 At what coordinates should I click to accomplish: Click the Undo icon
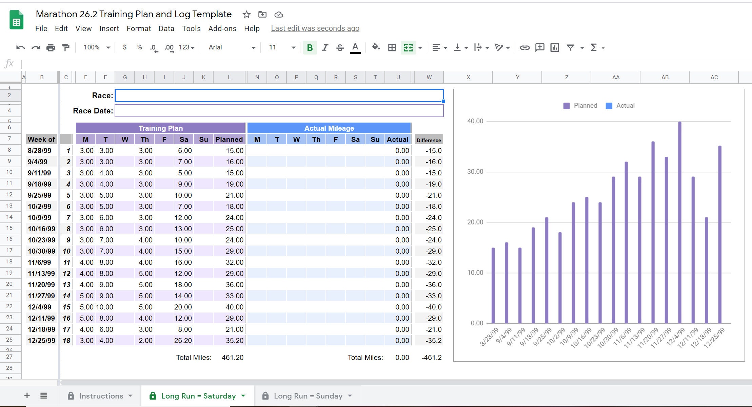(20, 47)
